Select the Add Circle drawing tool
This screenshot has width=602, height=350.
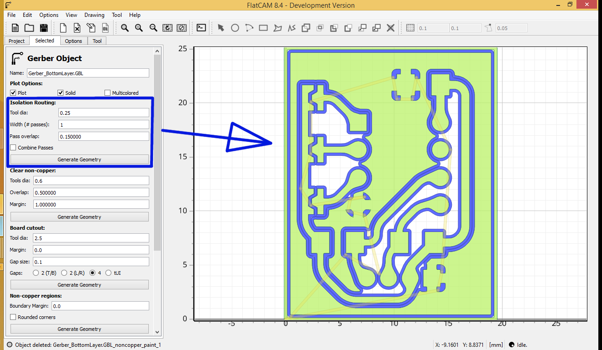coord(235,28)
